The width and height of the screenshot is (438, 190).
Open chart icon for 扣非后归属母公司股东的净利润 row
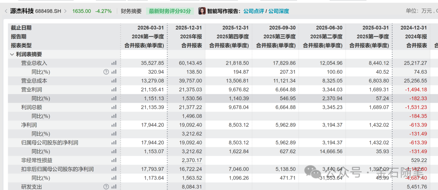[x=114, y=169]
